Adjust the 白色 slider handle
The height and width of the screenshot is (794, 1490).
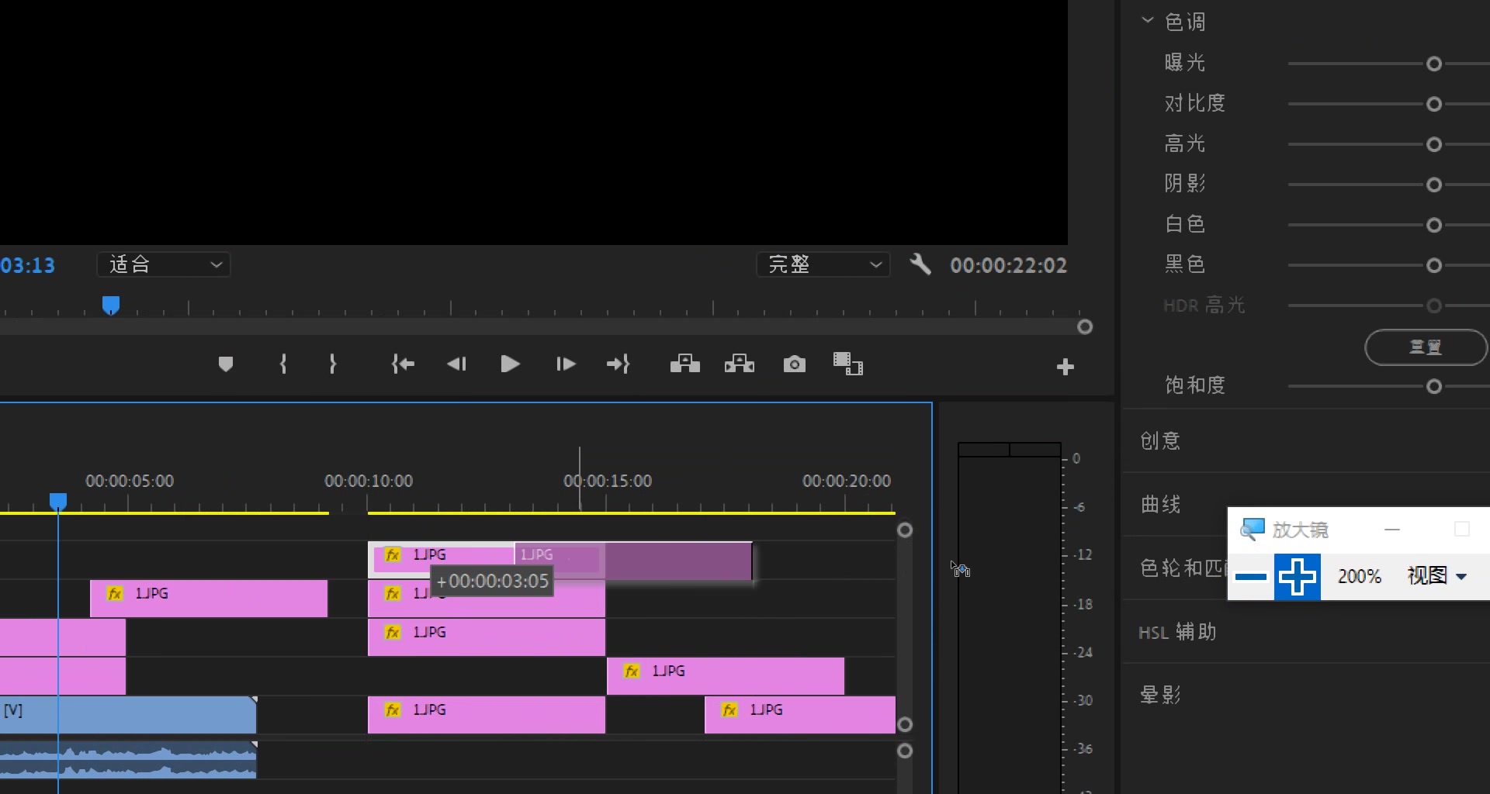click(1434, 226)
